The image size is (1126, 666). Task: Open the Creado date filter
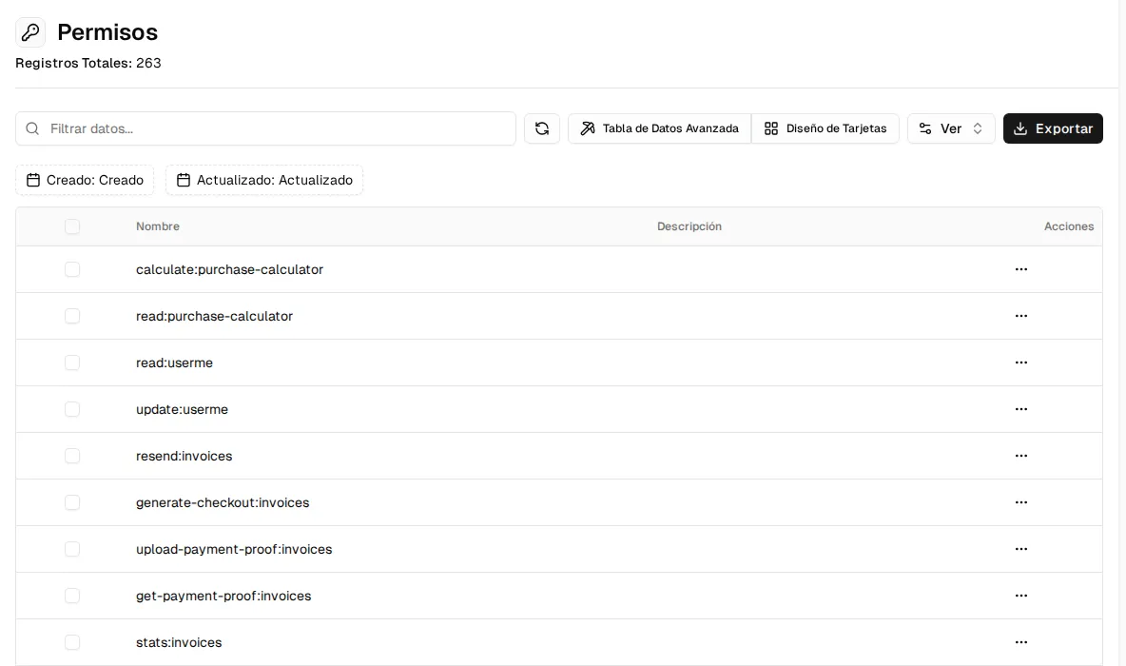click(85, 181)
